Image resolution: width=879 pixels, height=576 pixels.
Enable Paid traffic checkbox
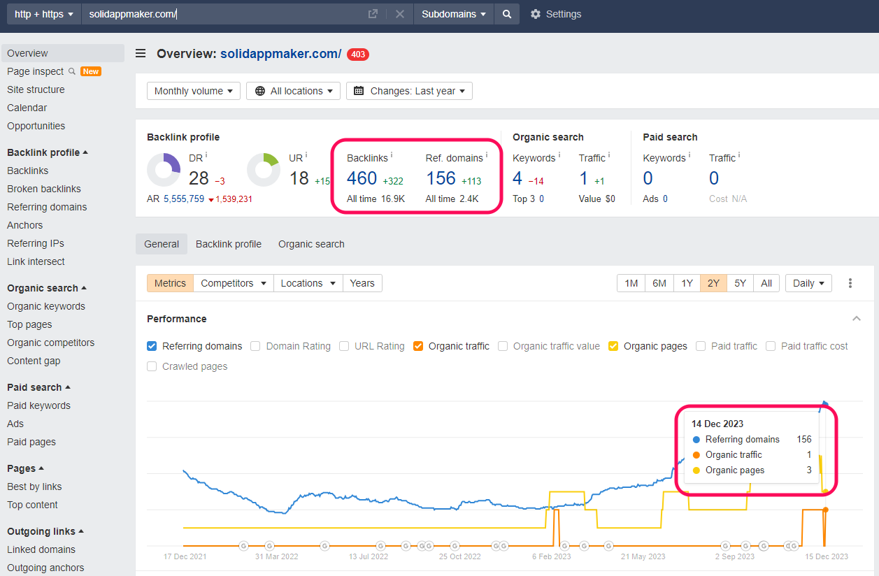coord(701,346)
